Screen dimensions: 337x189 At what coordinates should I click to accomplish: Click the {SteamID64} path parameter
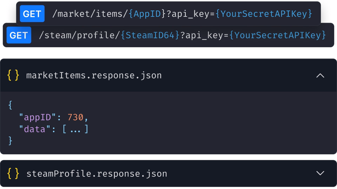150,35
